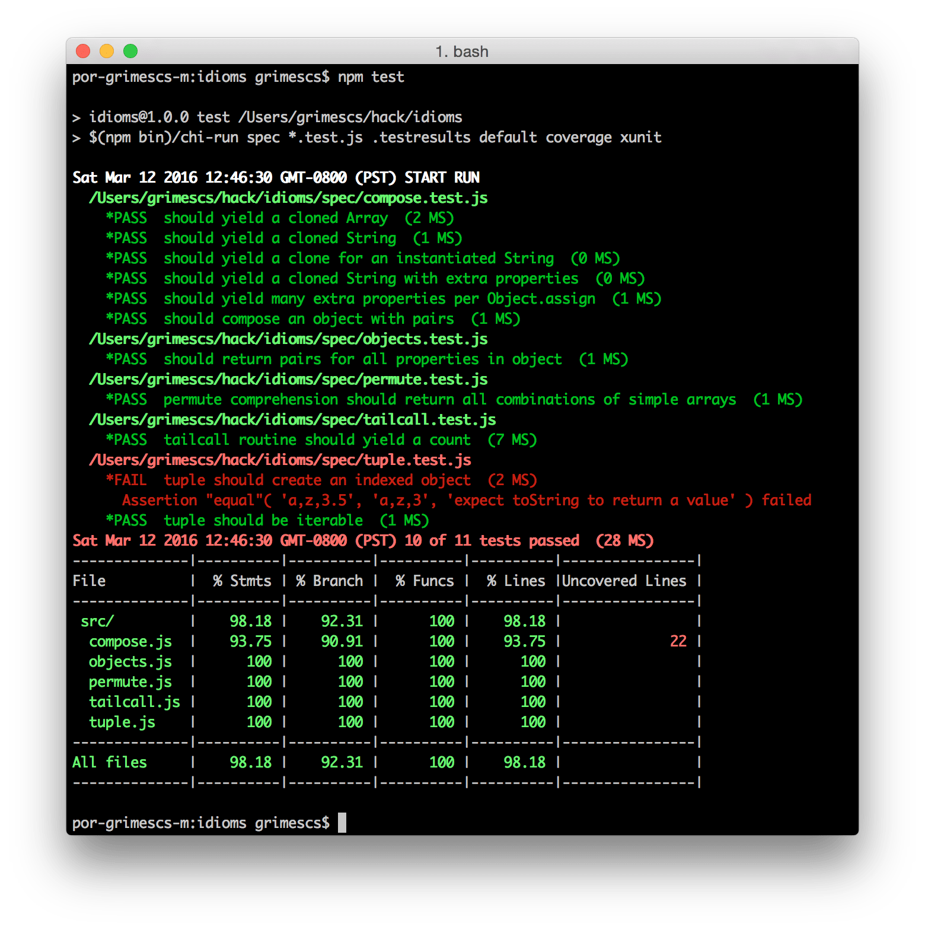Screen dimensions: 925x930
Task: Click 'tailcall routine should yield a count'
Action: 321,440
